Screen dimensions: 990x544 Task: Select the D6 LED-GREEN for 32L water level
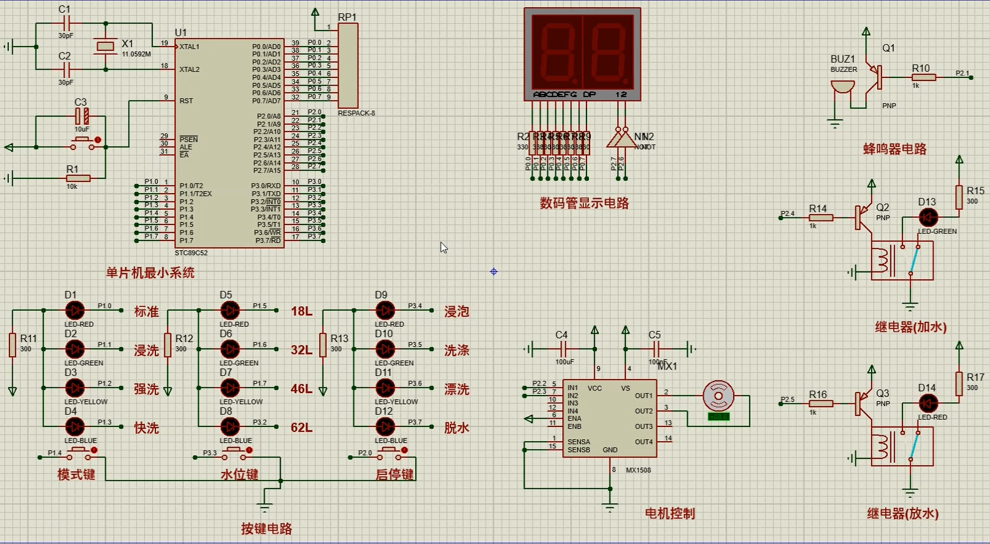pyautogui.click(x=230, y=349)
